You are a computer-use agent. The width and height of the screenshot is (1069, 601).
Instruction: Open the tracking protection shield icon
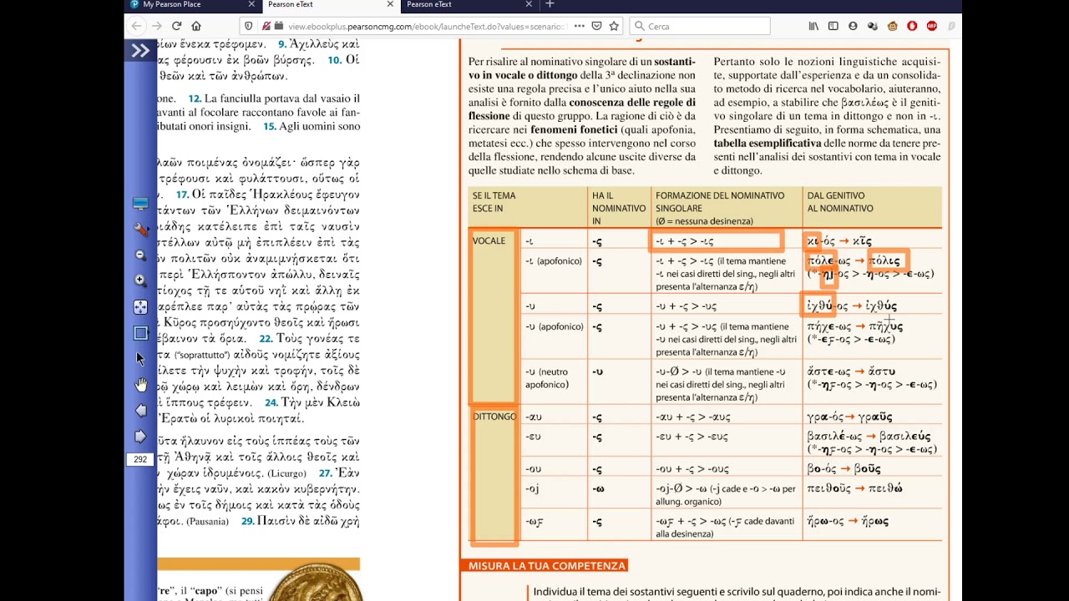click(249, 26)
